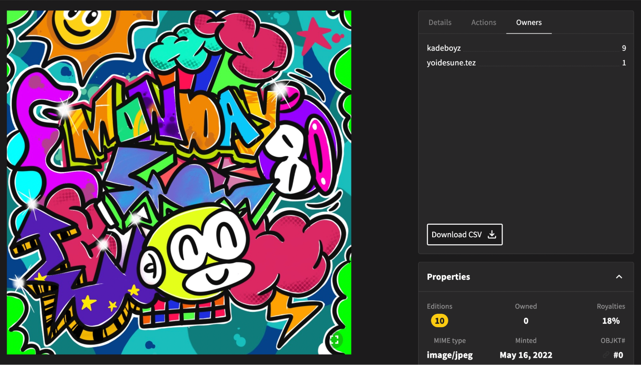
Task: Click the May 16, 2022 minted date
Action: pos(526,355)
